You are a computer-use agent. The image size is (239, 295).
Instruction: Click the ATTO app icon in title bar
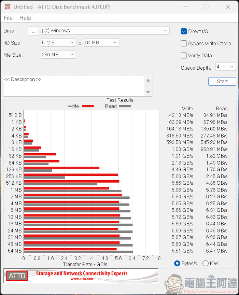tap(7, 7)
